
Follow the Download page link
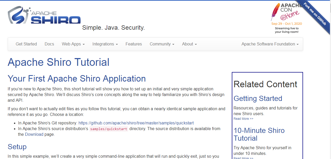tap(34, 134)
